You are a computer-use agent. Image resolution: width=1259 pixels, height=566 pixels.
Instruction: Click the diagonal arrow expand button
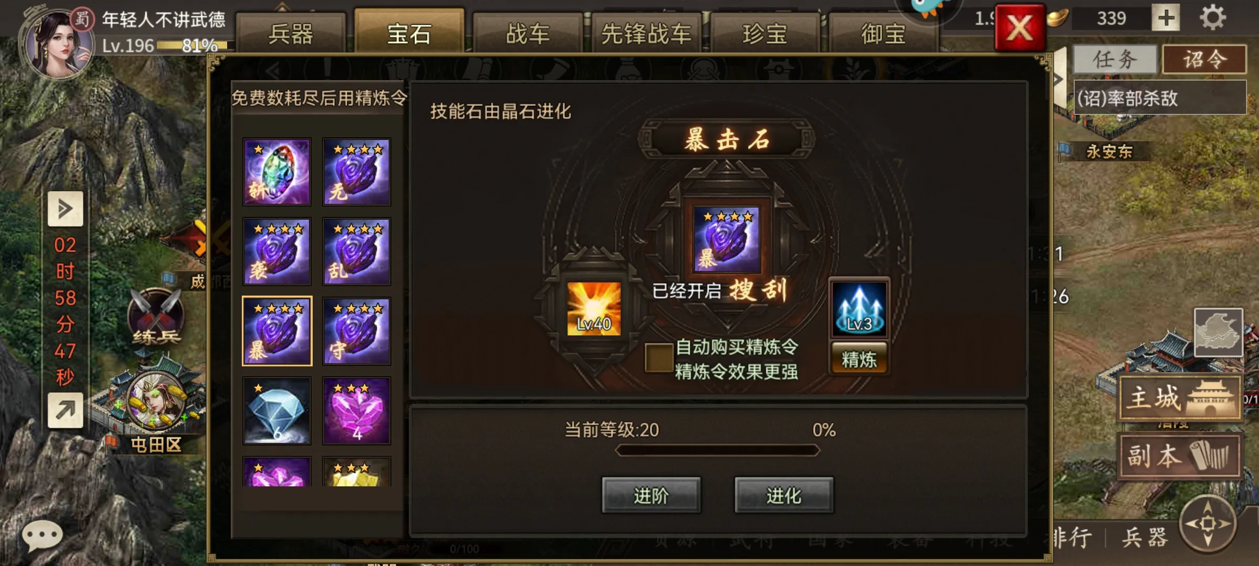(65, 410)
